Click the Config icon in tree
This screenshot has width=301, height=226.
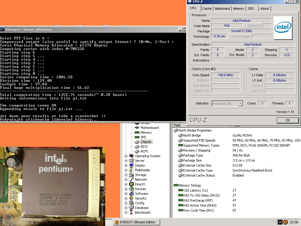[131, 203]
